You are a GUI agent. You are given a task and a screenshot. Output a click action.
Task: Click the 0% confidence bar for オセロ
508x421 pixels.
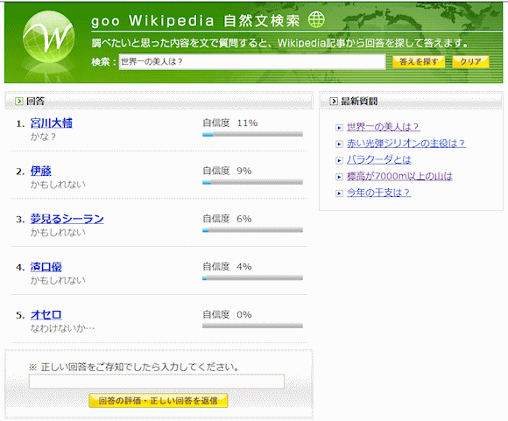pos(253,326)
